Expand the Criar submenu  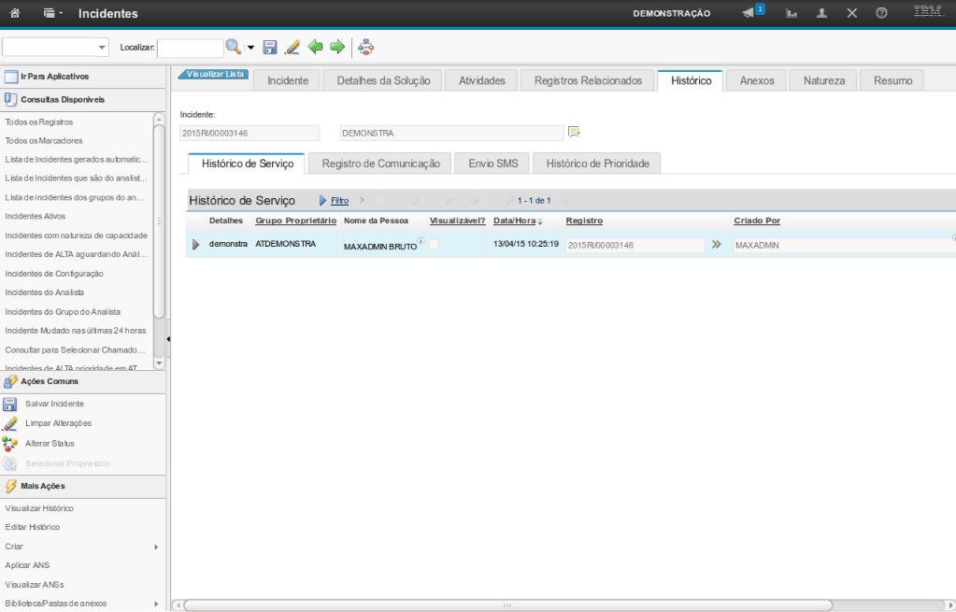click(156, 547)
